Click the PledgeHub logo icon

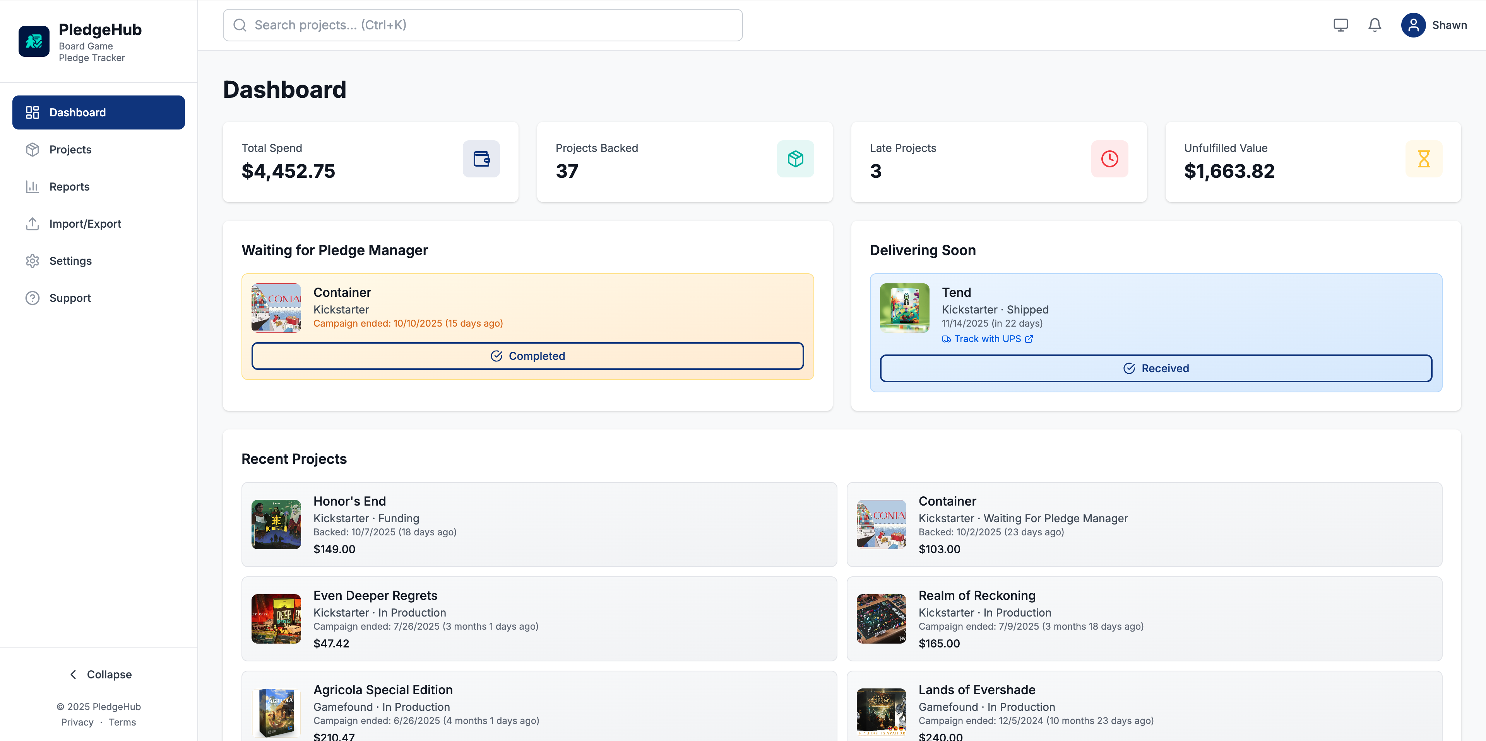click(x=33, y=41)
